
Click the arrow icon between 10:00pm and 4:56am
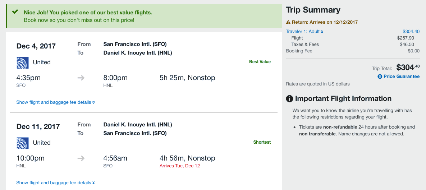81,158
